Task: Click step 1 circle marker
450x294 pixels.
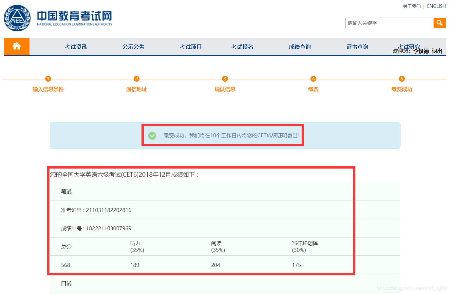Action: pyautogui.click(x=48, y=79)
